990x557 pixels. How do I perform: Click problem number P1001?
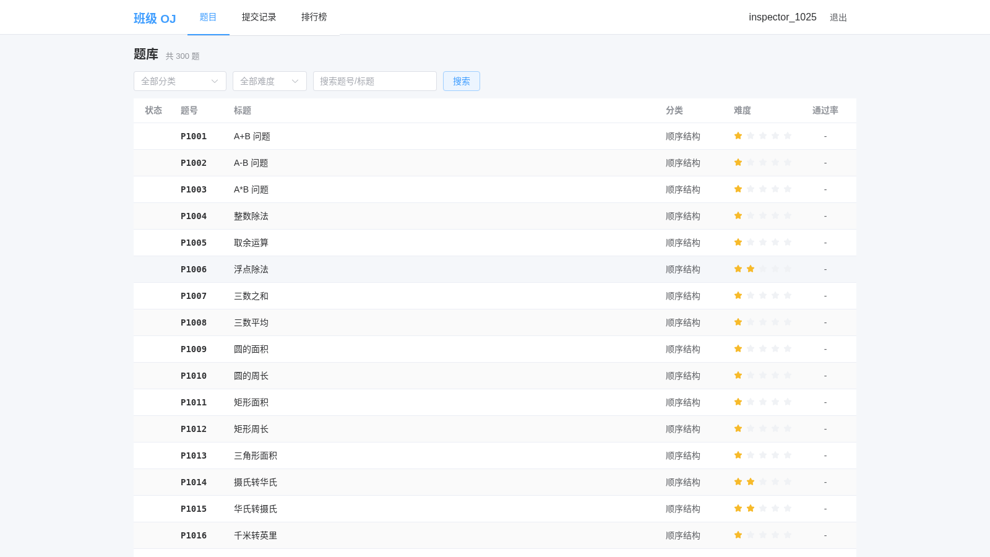coord(194,136)
